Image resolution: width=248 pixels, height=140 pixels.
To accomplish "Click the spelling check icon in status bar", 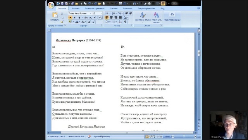I will tap(89, 137).
